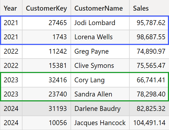Select the Cory Lang name cell

pyautogui.click(x=90, y=80)
